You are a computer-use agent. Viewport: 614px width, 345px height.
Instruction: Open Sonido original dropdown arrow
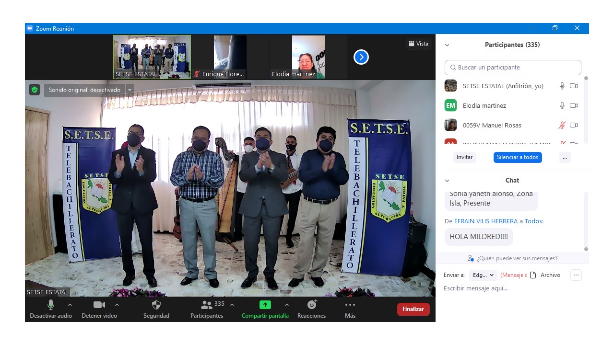pyautogui.click(x=130, y=90)
